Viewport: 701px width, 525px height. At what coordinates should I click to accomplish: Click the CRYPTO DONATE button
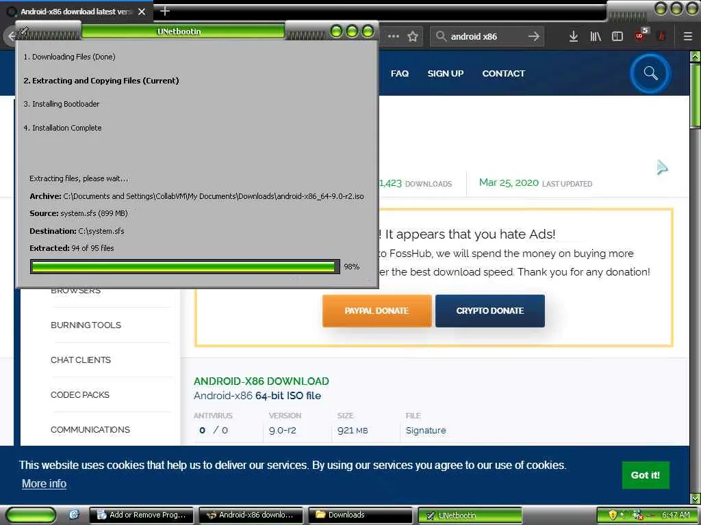[490, 311]
